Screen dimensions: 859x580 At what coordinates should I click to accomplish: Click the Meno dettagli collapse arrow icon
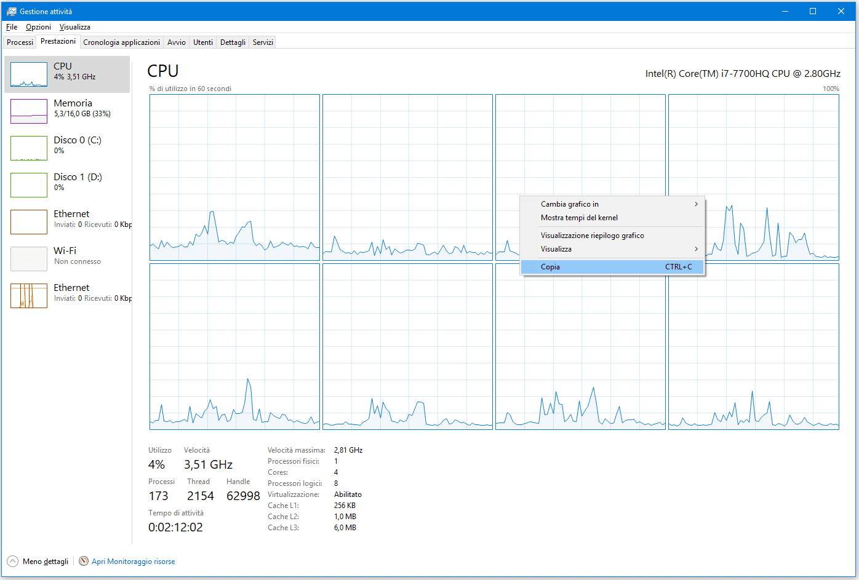[x=12, y=561]
